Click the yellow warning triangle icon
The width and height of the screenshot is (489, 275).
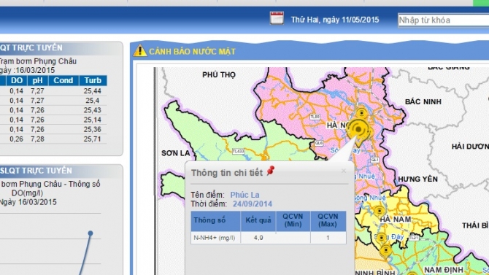coord(140,50)
